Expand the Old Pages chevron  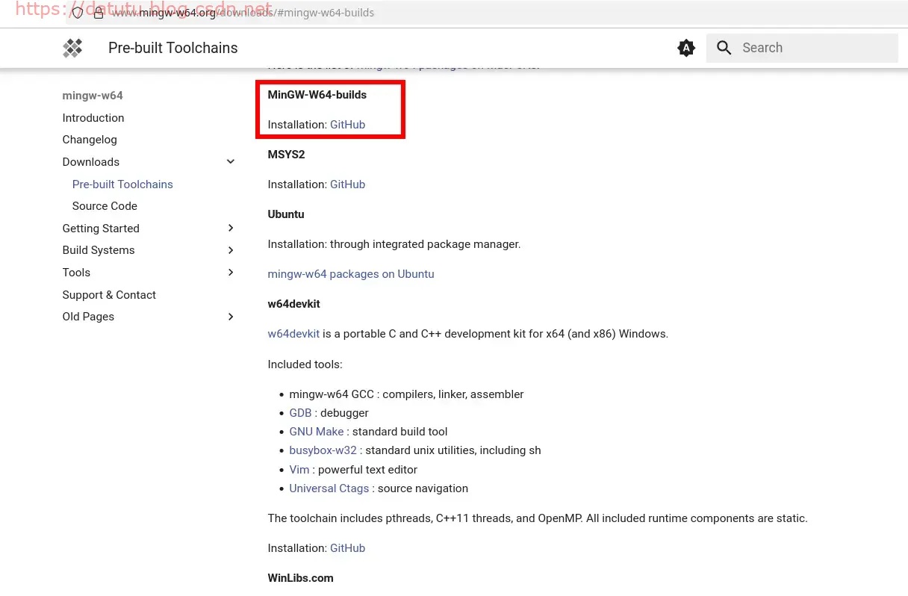(x=231, y=317)
